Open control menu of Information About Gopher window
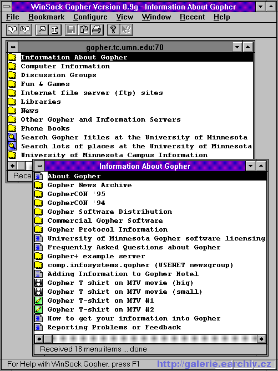The width and height of the screenshot is (278, 371). click(x=40, y=166)
